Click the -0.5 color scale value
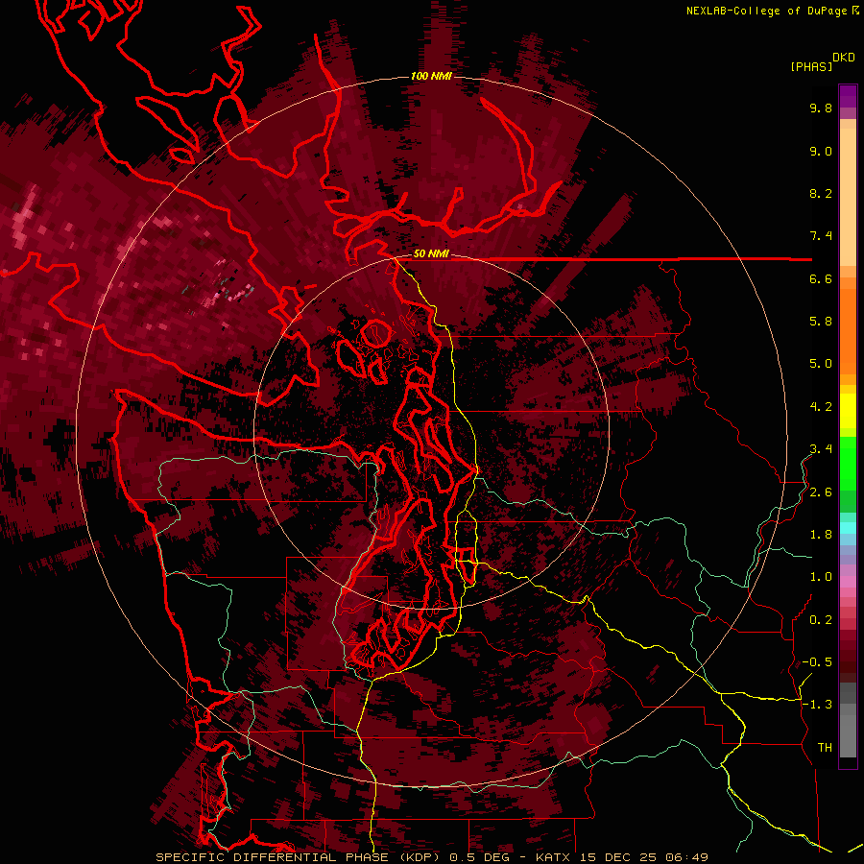 [x=817, y=662]
